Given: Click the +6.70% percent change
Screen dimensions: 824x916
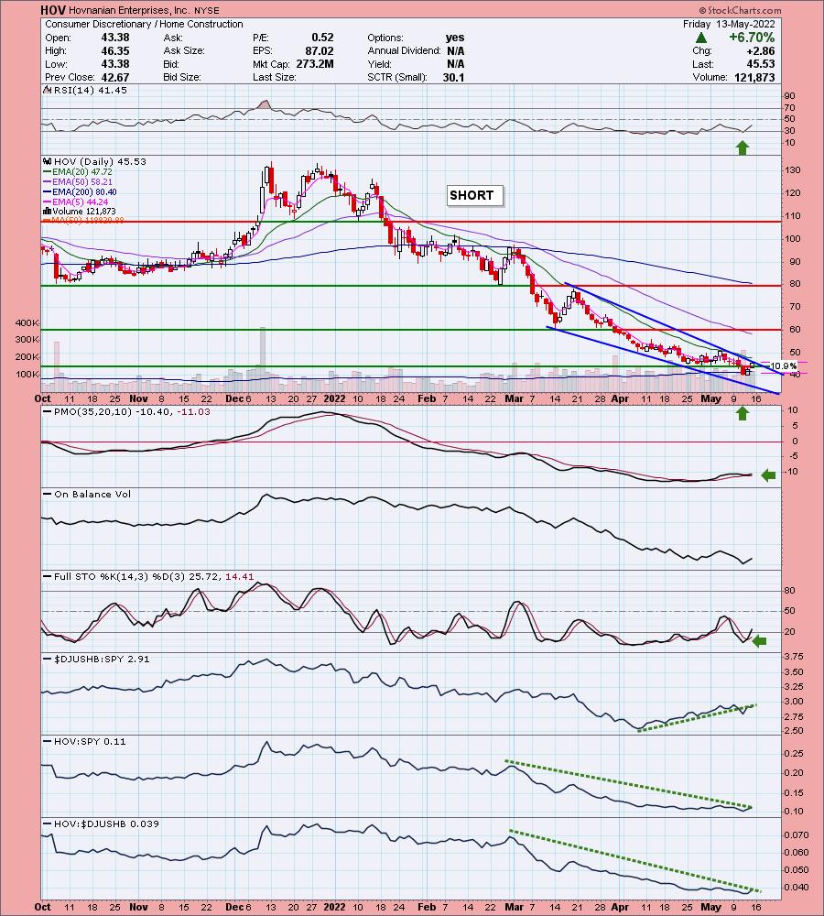Looking at the screenshot, I should pos(752,38).
